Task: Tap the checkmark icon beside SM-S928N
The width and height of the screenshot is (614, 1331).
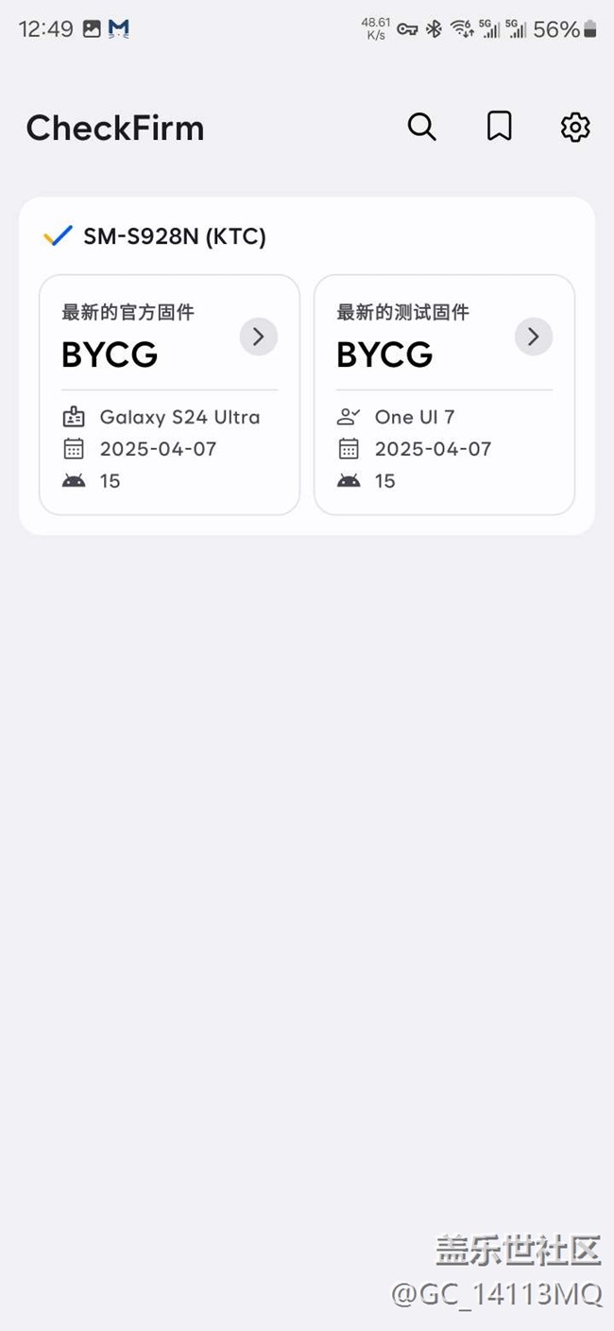Action: [x=58, y=236]
